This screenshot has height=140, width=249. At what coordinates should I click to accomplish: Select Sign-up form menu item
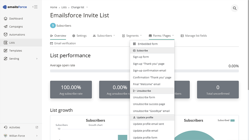pyautogui.click(x=152, y=57)
